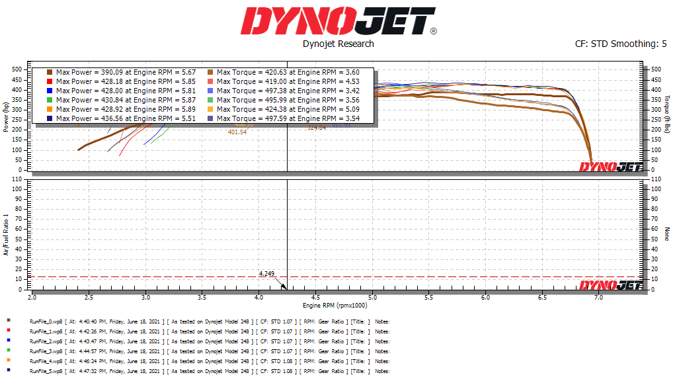Screen dimensions: 677x381
Task: Click the red marker beside RunFile_1.wp8
Action: point(9,330)
